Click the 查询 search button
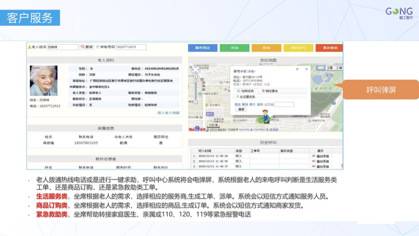419x236 pixels. pos(87,47)
